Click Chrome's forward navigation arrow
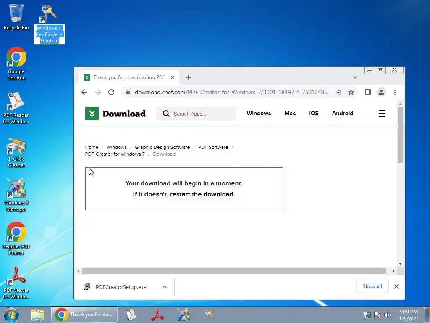 click(98, 92)
